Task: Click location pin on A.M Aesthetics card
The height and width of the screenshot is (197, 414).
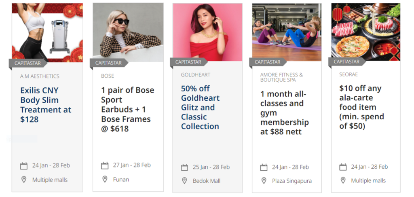Action: [24, 180]
